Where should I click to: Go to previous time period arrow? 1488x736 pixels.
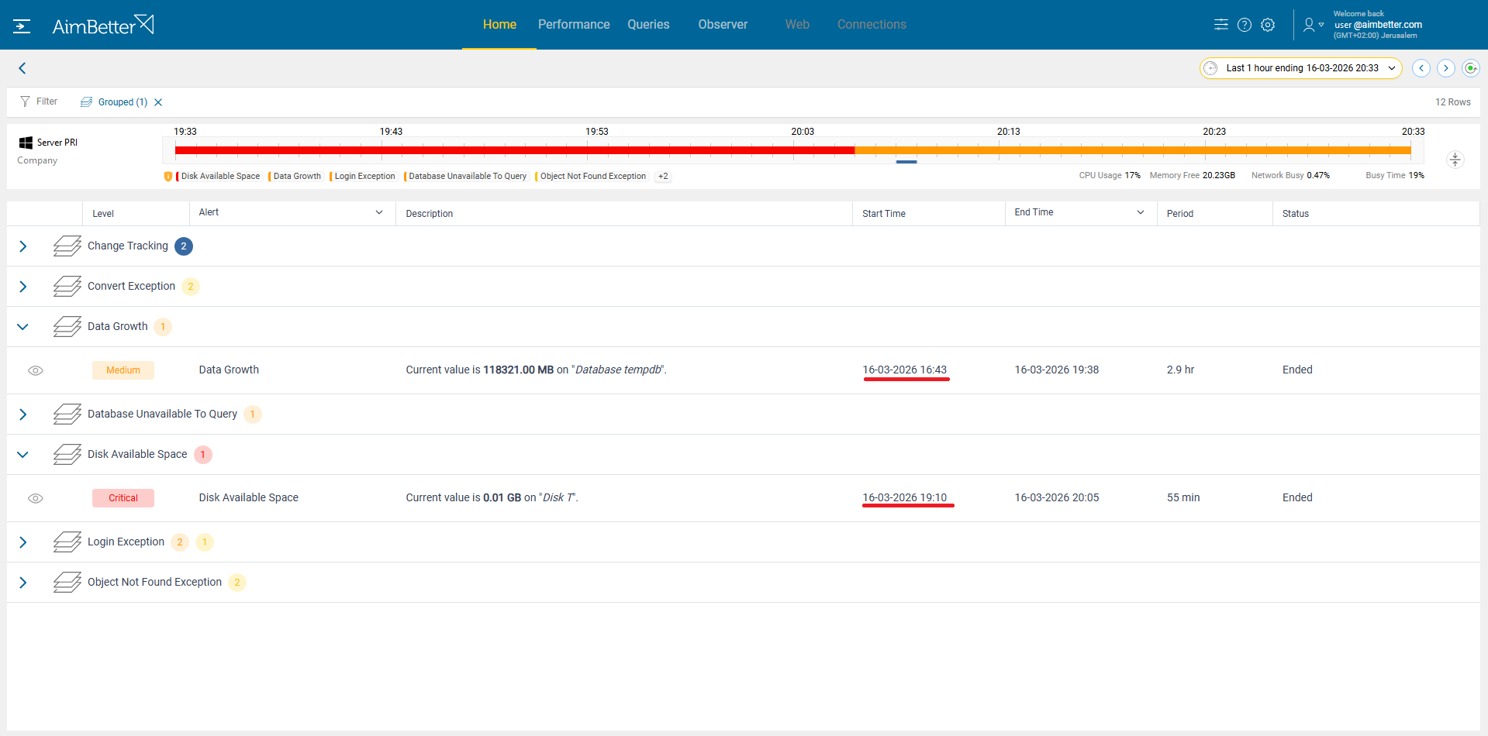tap(1421, 68)
